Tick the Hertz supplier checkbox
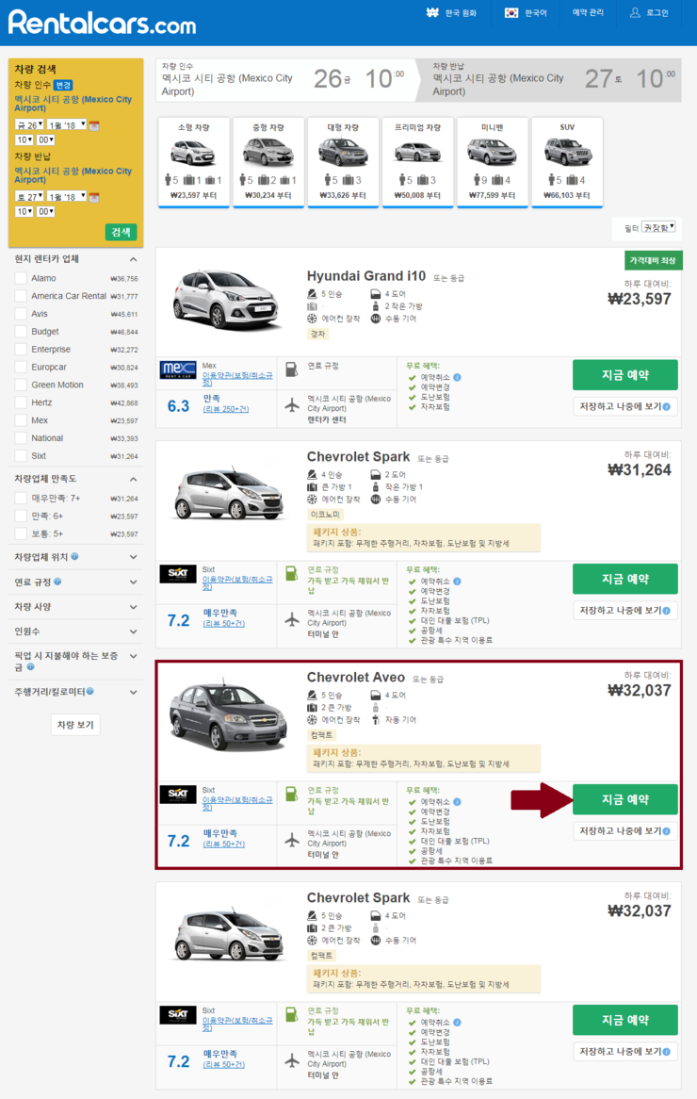The width and height of the screenshot is (697, 1099). pos(21,402)
